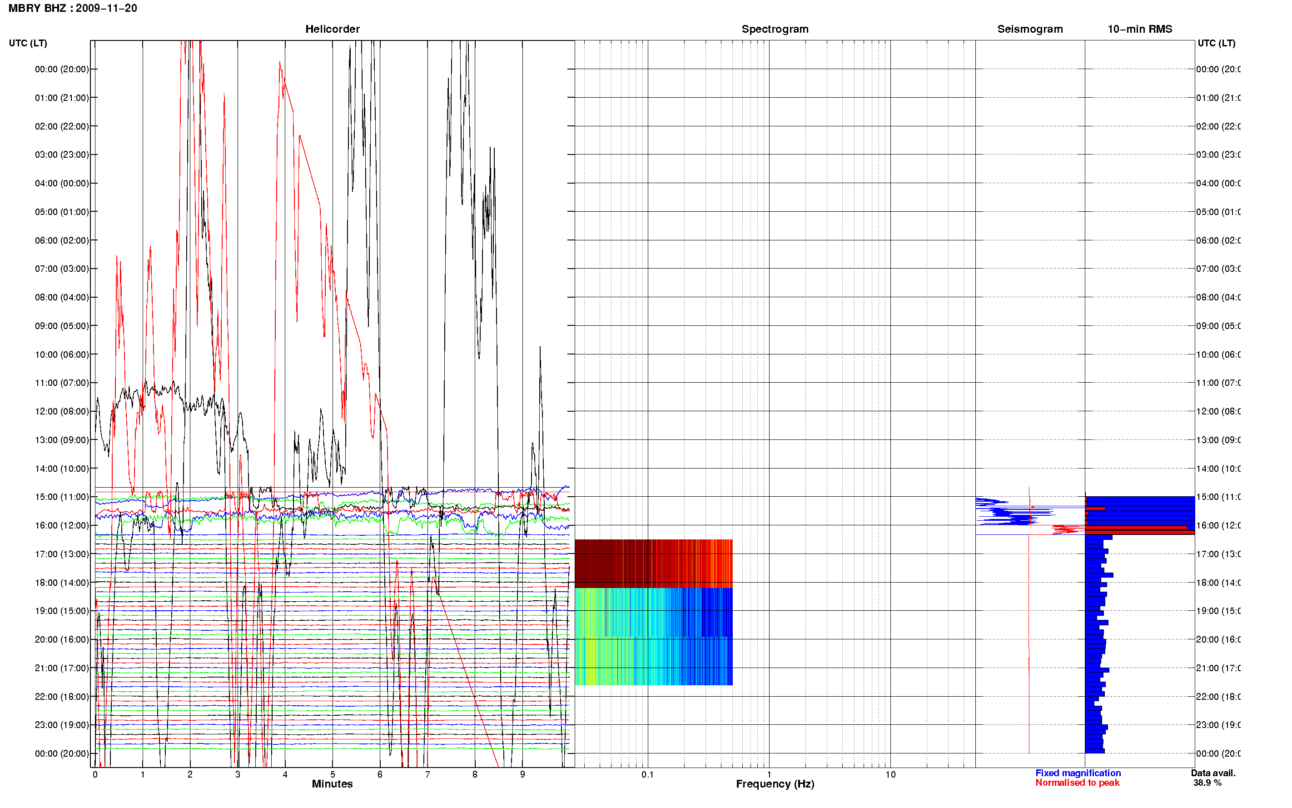Click the '03:00 (23:00)' left time label
This screenshot has width=1292, height=808.
tap(62, 155)
